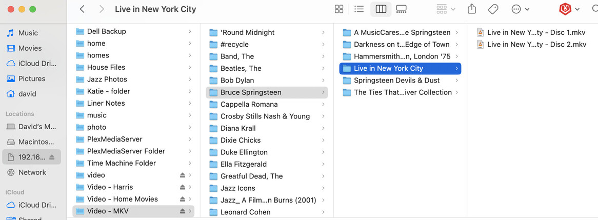Open the group-by dropdown
The image size is (598, 220).
[x=445, y=9]
